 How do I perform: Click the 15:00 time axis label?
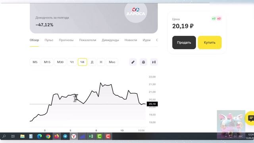point(141,131)
